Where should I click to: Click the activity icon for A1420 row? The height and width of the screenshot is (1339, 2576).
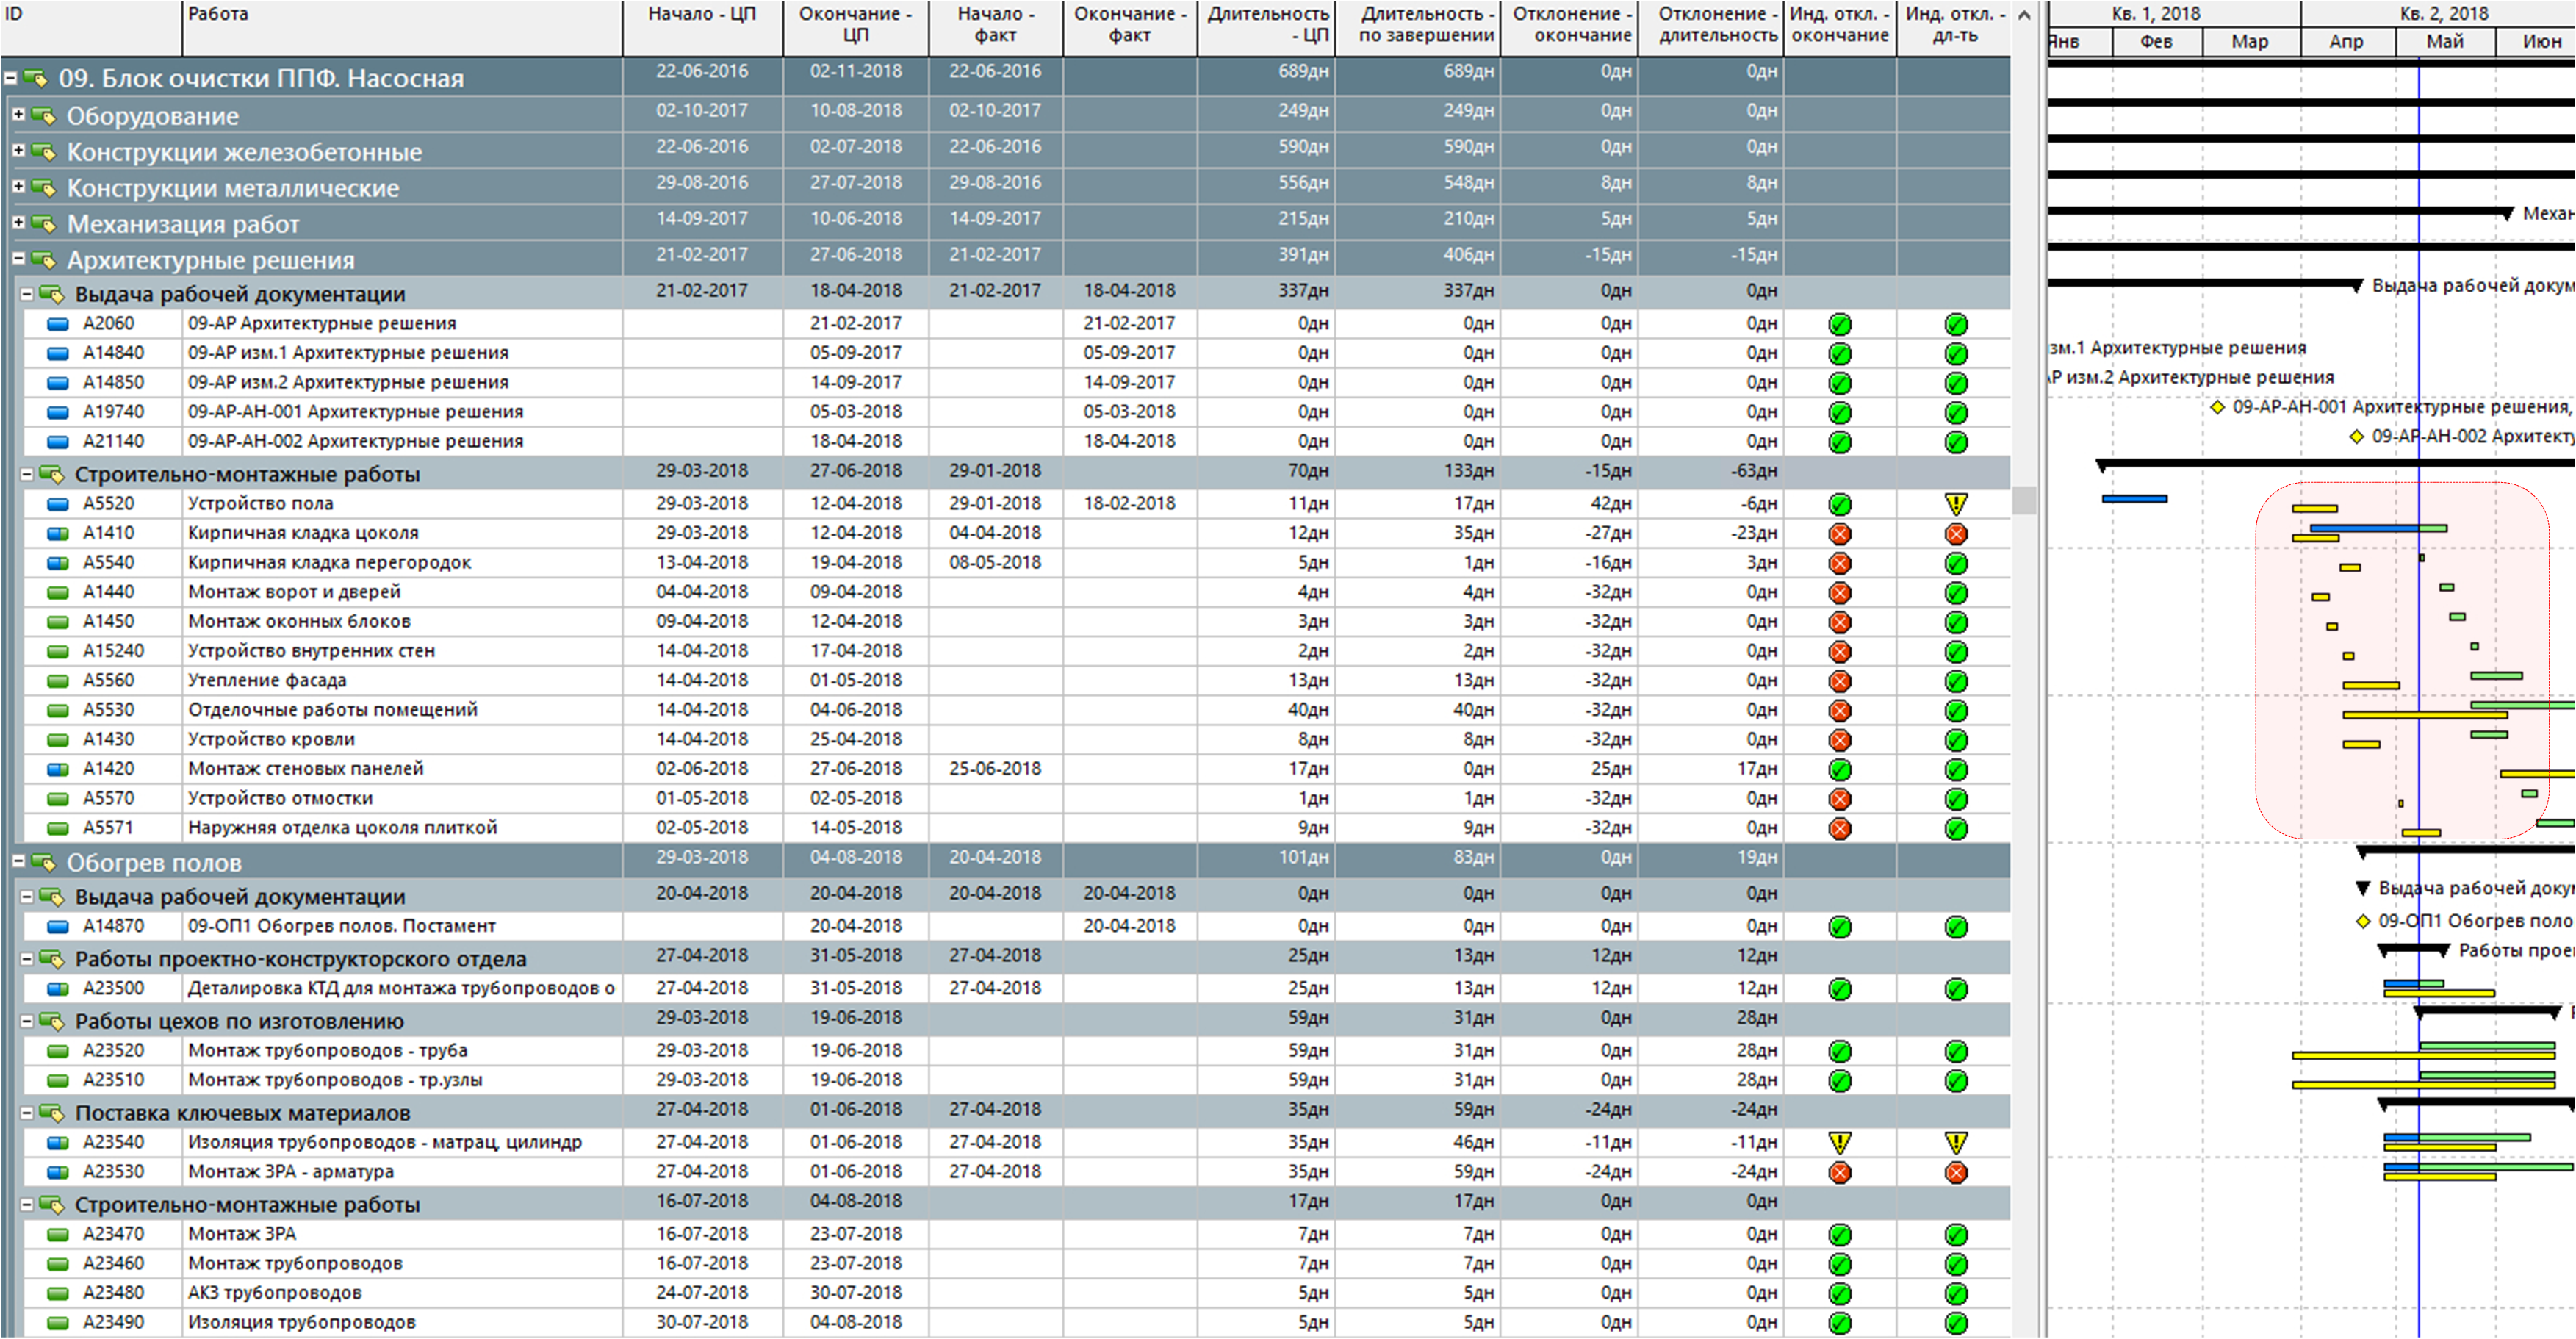[x=58, y=770]
